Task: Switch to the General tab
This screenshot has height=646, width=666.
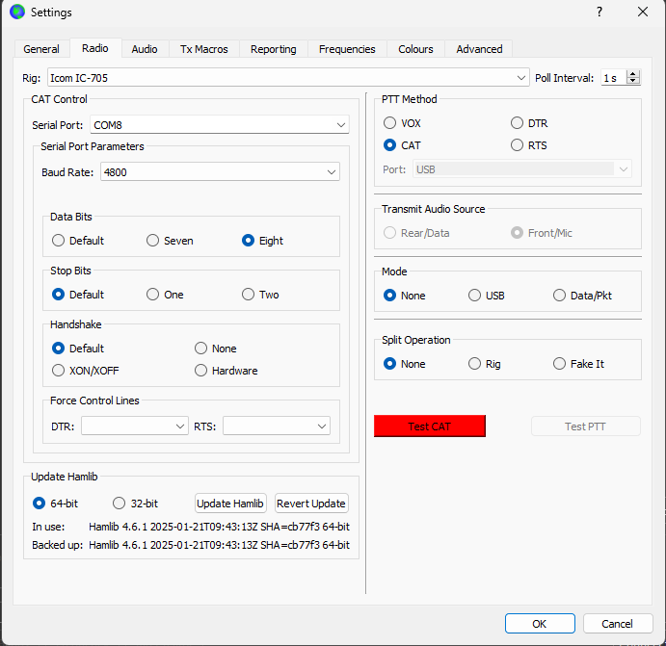Action: (x=41, y=49)
